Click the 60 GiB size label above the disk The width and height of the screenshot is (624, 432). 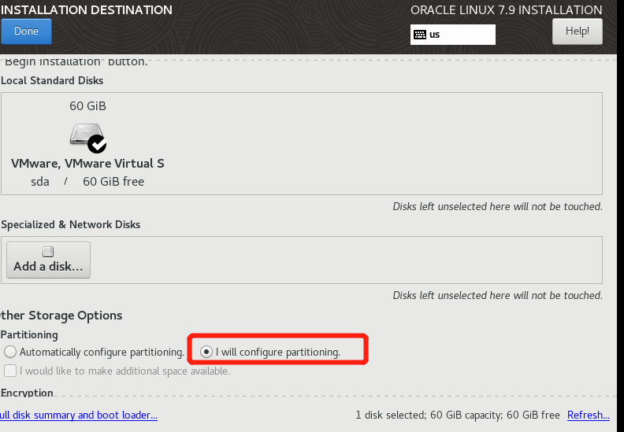pos(87,105)
